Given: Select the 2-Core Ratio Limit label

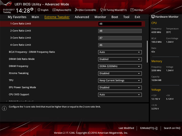Looking at the screenshot, I should (x=20, y=31).
